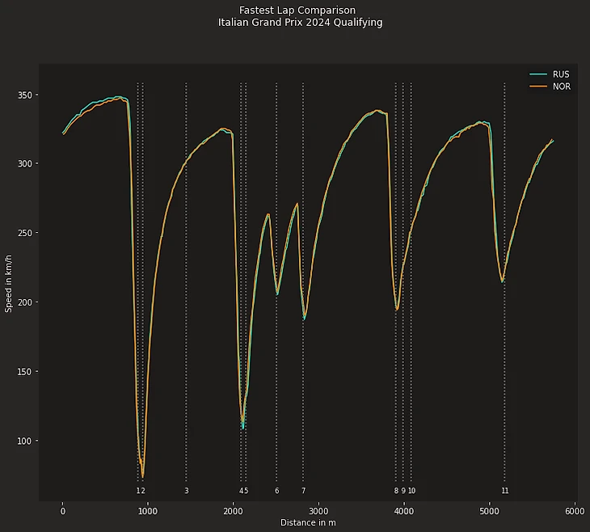Click the 3000 distance axis tick label

(318, 511)
